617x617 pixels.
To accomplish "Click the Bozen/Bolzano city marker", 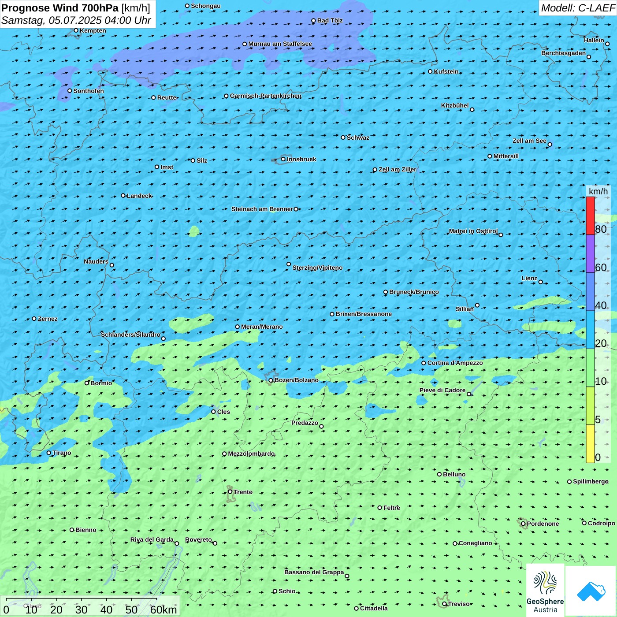I will click(271, 380).
